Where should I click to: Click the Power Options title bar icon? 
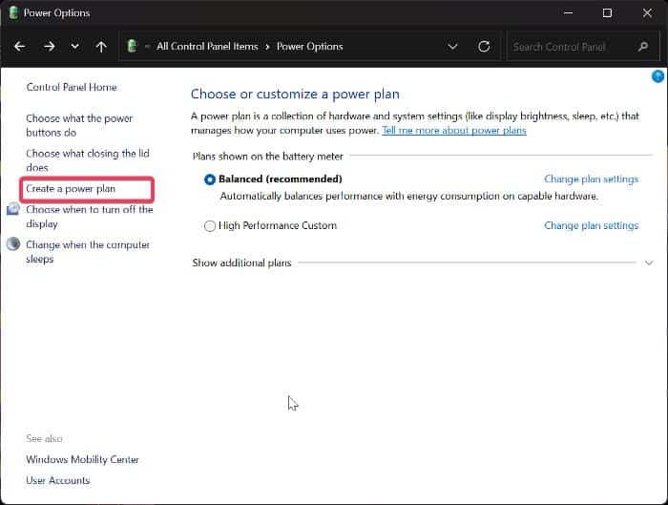click(x=12, y=13)
